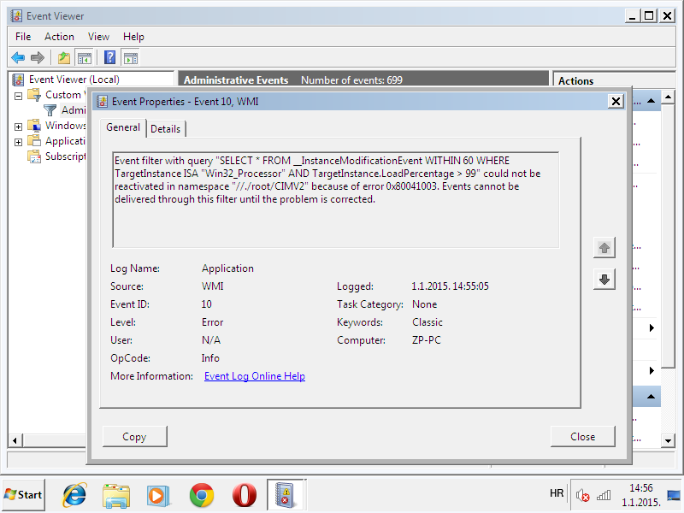Expand the Windows Logs tree node
Screen dimensions: 684x513
(x=19, y=127)
